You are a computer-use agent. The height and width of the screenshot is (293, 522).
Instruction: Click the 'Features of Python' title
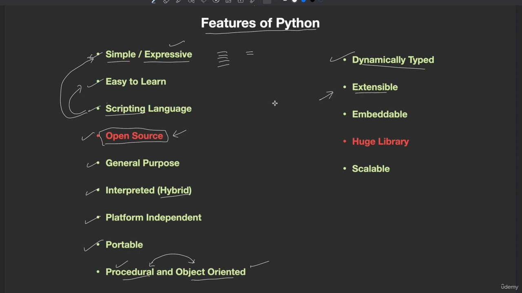[260, 23]
